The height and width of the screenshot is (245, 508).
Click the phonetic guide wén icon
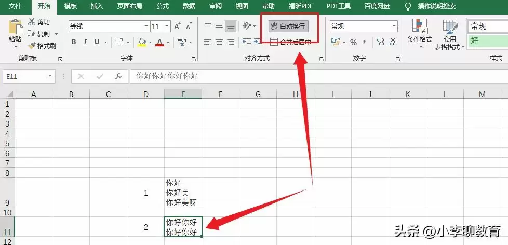click(x=182, y=42)
